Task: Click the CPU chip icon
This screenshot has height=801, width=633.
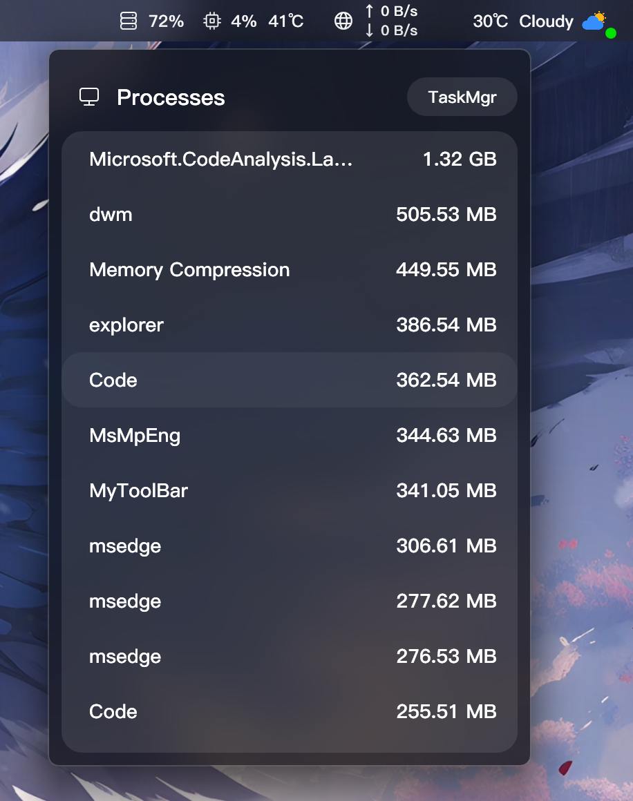Action: click(212, 21)
